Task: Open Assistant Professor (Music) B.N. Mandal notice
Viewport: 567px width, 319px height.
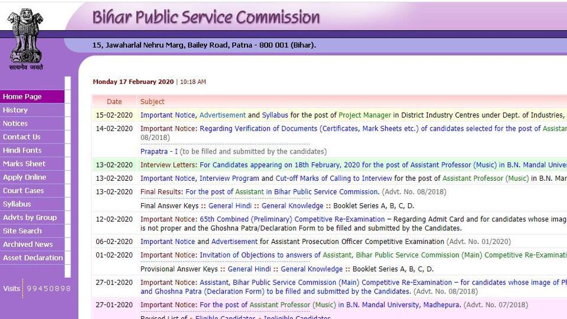Action: pyautogui.click(x=331, y=305)
